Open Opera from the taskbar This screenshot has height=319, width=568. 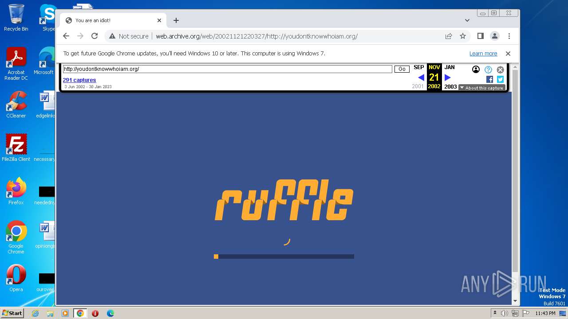(x=95, y=313)
